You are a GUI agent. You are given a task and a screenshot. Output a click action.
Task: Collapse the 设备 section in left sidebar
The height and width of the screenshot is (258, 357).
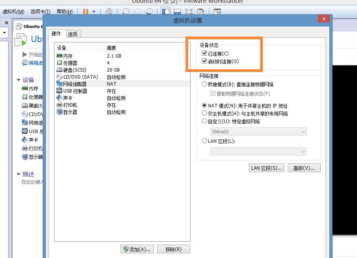click(x=18, y=80)
